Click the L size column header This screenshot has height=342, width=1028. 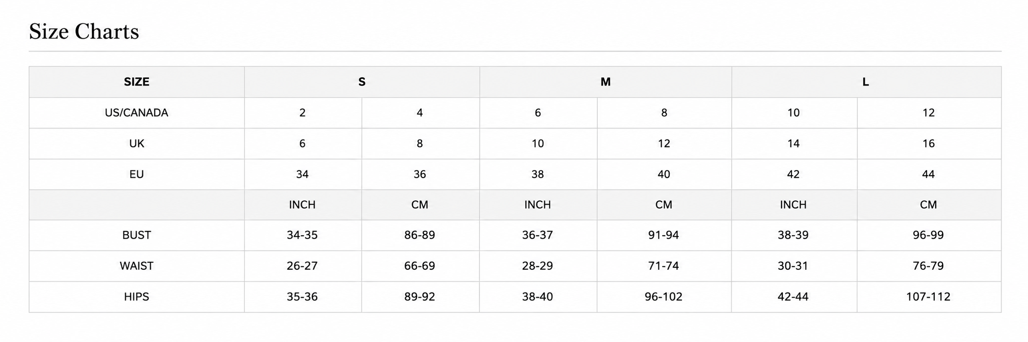[866, 82]
